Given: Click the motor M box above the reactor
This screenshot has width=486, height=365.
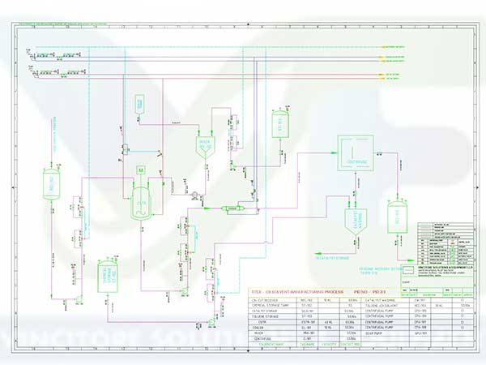Looking at the screenshot, I should [x=141, y=170].
